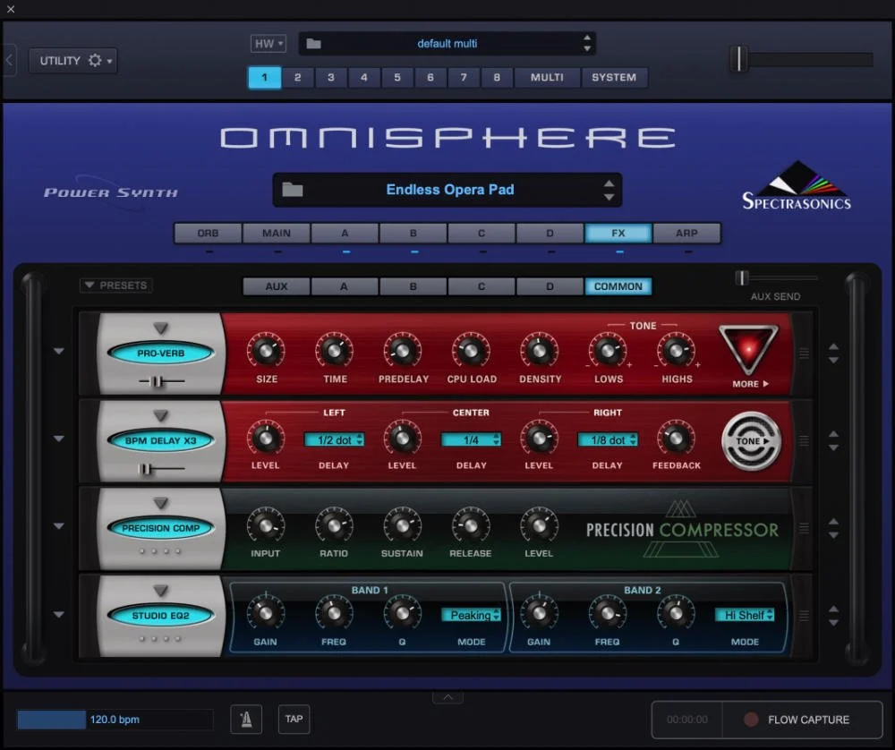This screenshot has width=895, height=750.
Task: Switch to the MAIN tab
Action: pos(277,233)
